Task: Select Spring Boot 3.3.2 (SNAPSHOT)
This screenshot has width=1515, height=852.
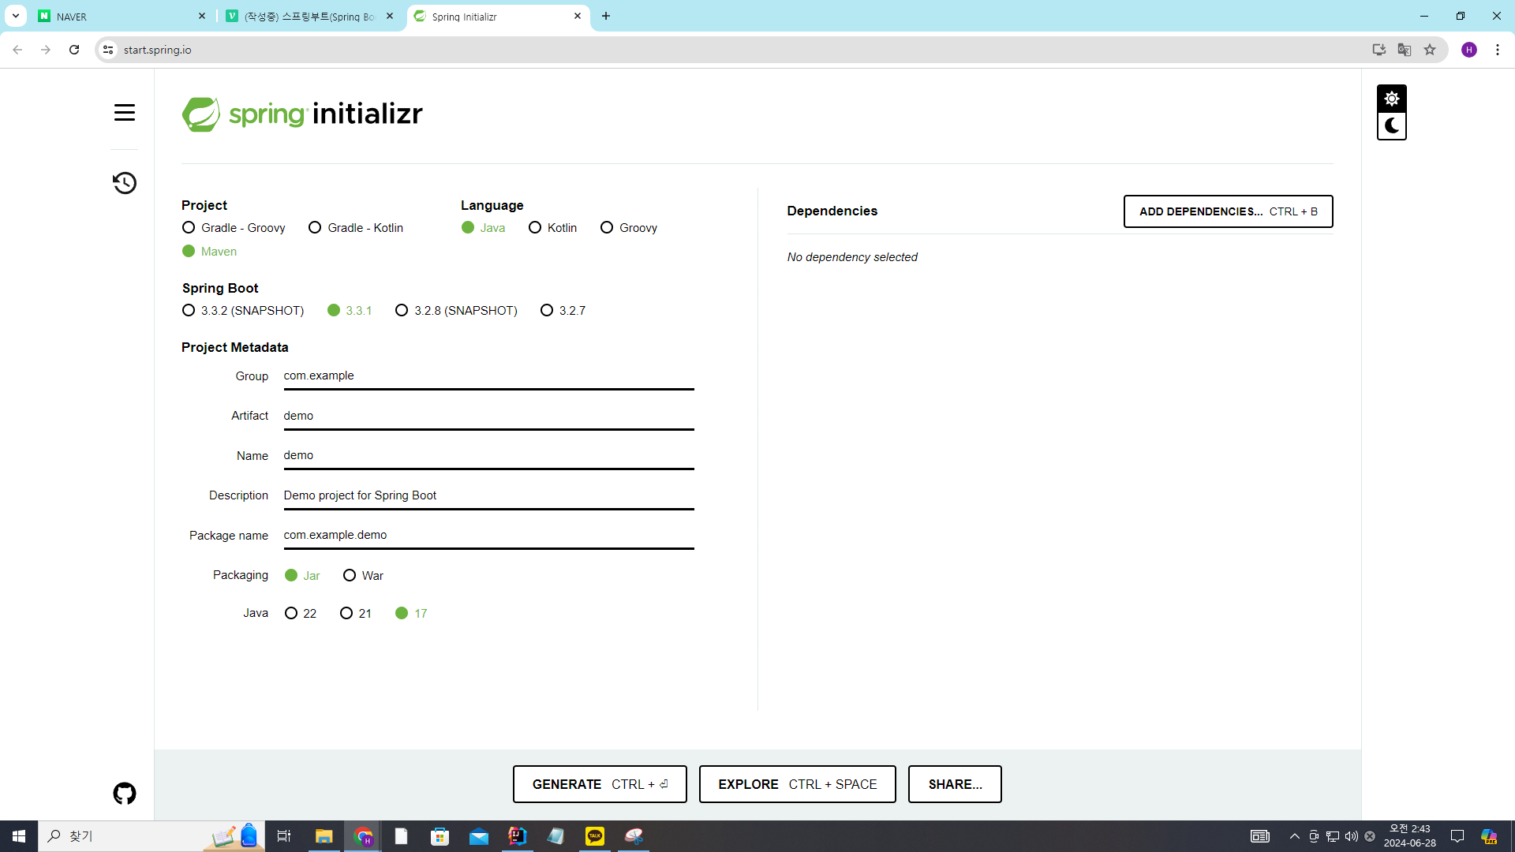Action: click(243, 311)
